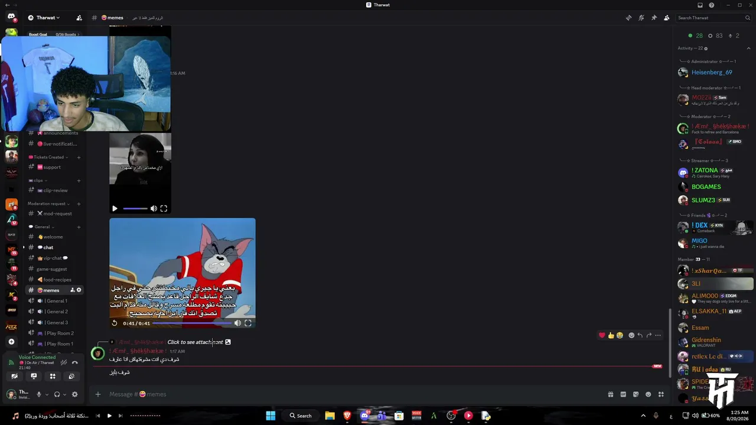Open the sticker picker in message bar
The height and width of the screenshot is (425, 756).
[x=636, y=394]
